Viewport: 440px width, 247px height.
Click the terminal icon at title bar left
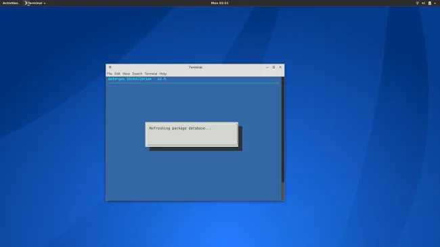110,68
